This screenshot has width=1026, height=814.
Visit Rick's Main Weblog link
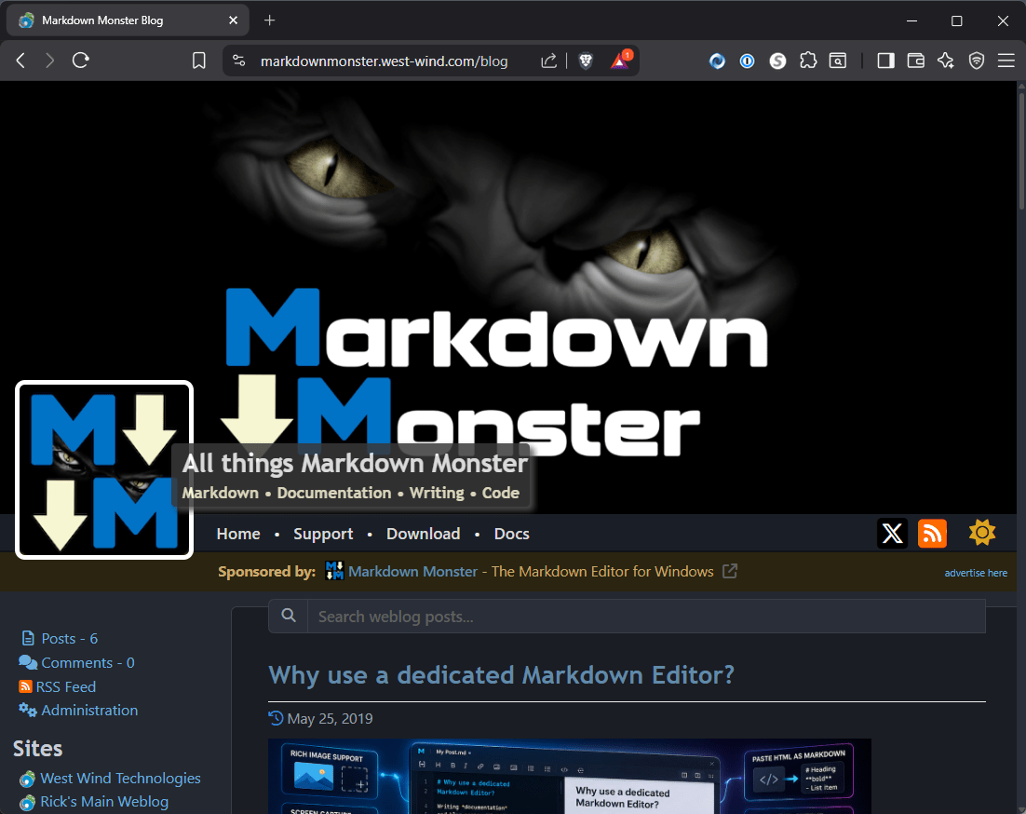pyautogui.click(x=104, y=802)
